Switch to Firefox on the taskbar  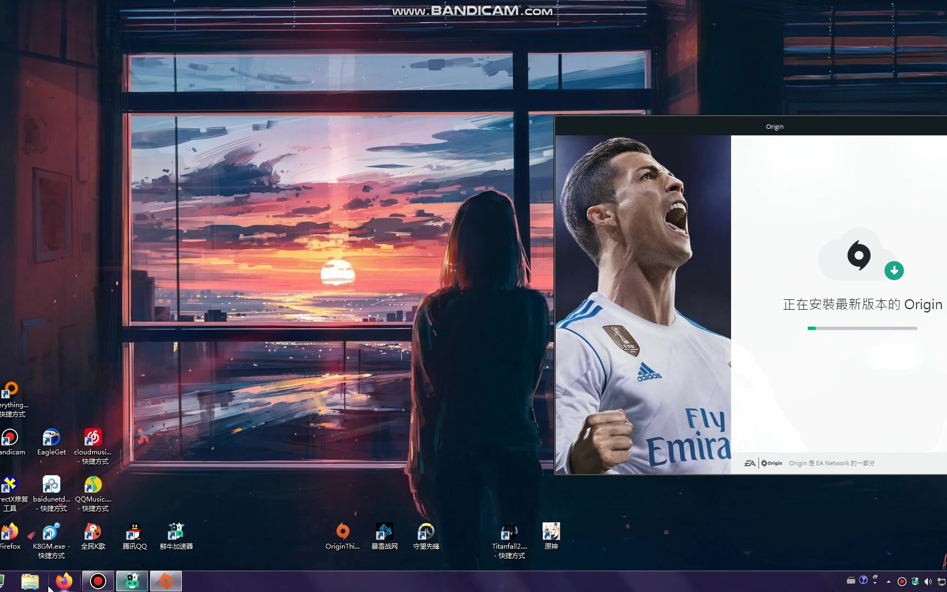64,581
